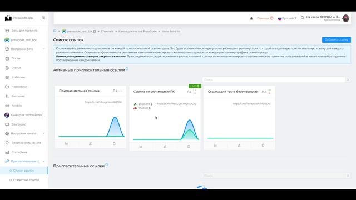Click the search magnifier icon in header

[303, 18]
